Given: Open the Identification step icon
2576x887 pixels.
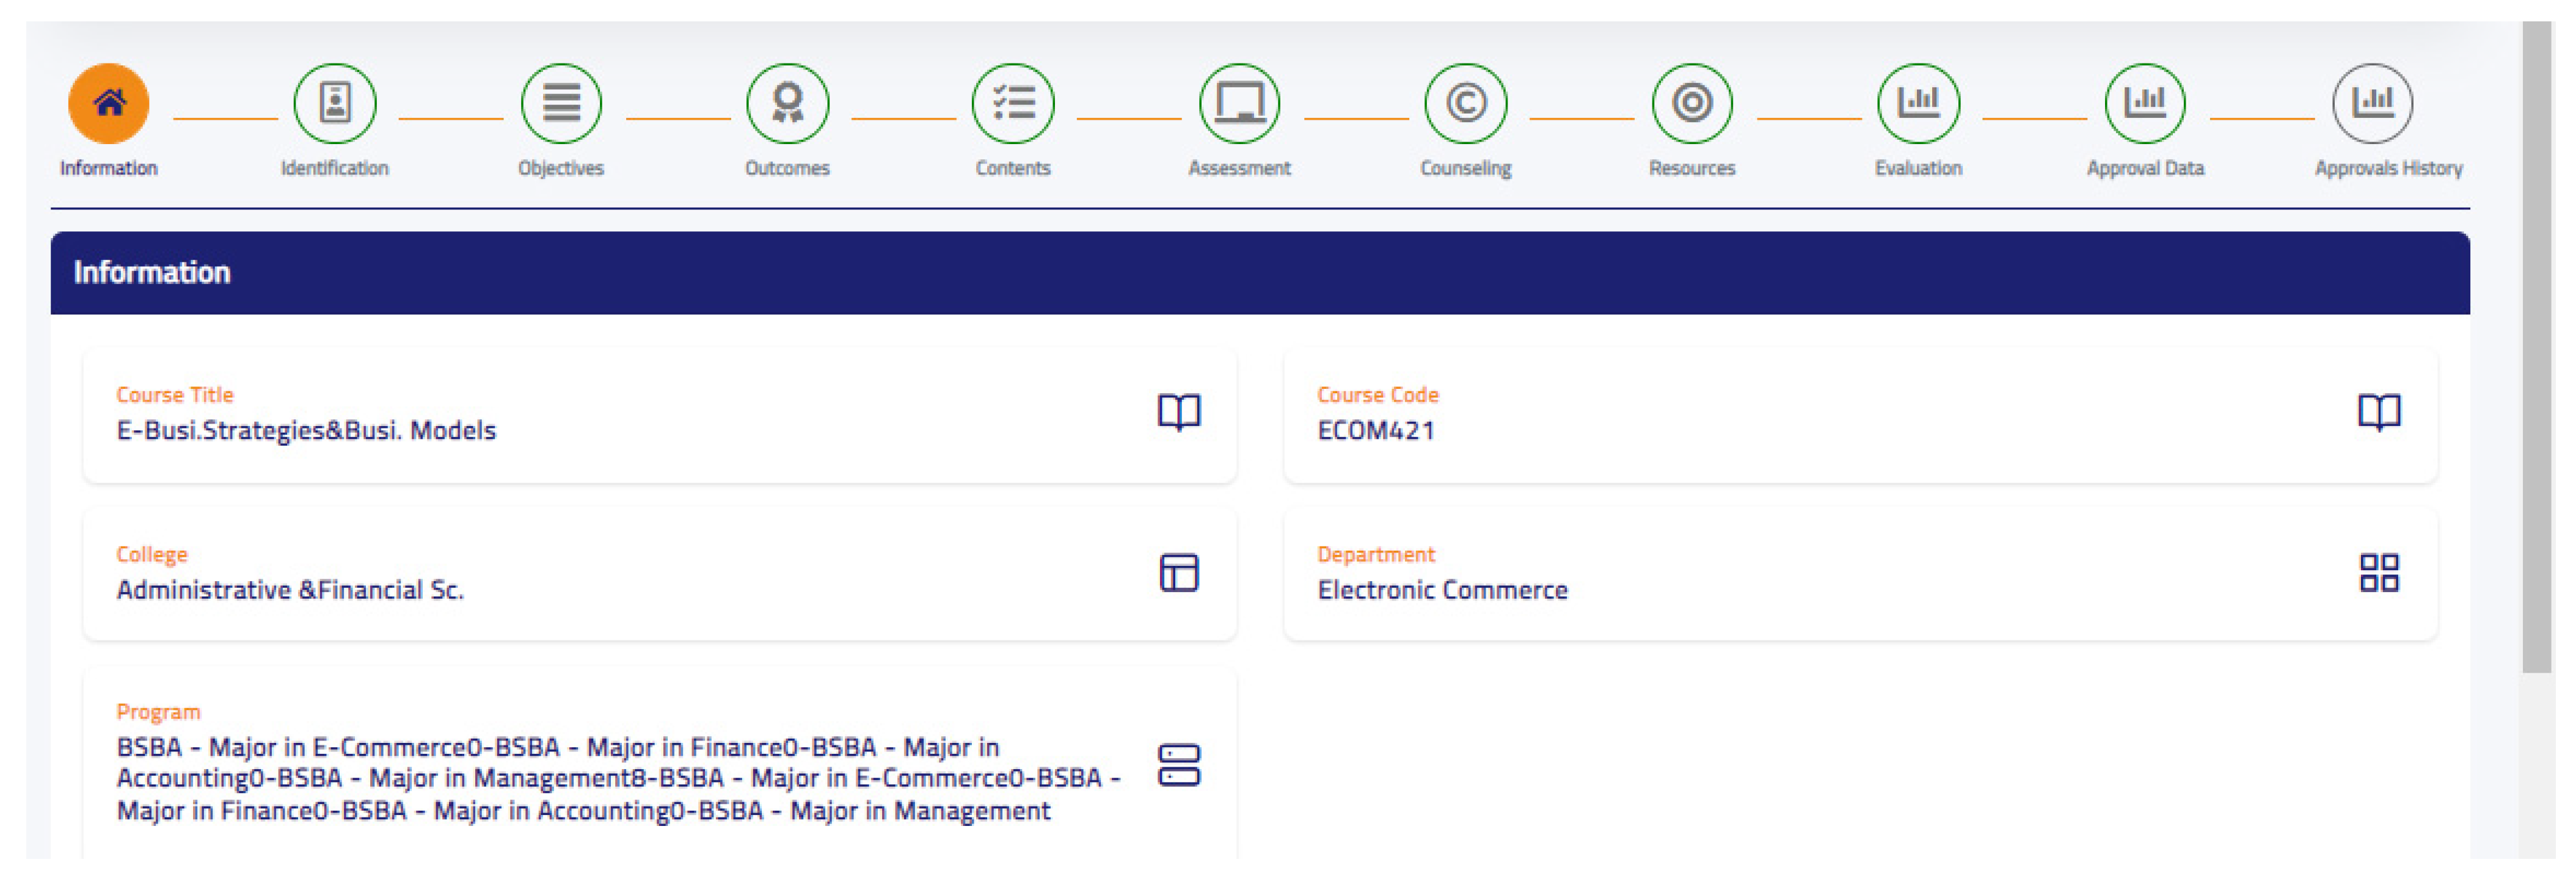Looking at the screenshot, I should pyautogui.click(x=334, y=103).
